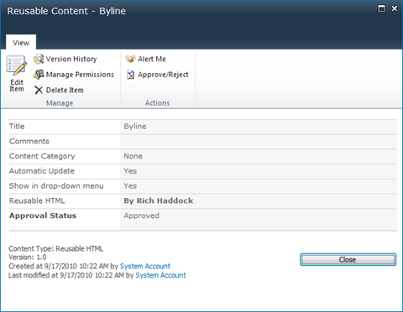
Task: Click the Title field label
Action: click(x=17, y=127)
